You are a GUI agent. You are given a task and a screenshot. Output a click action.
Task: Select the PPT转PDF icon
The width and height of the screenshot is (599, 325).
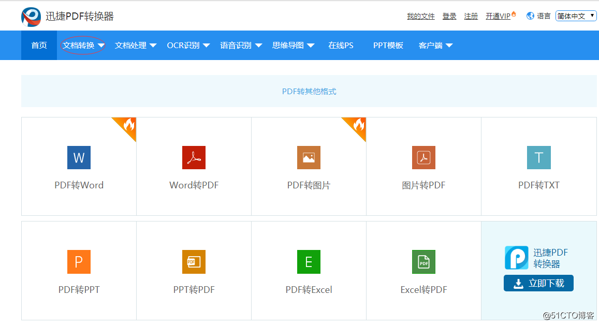click(x=194, y=261)
